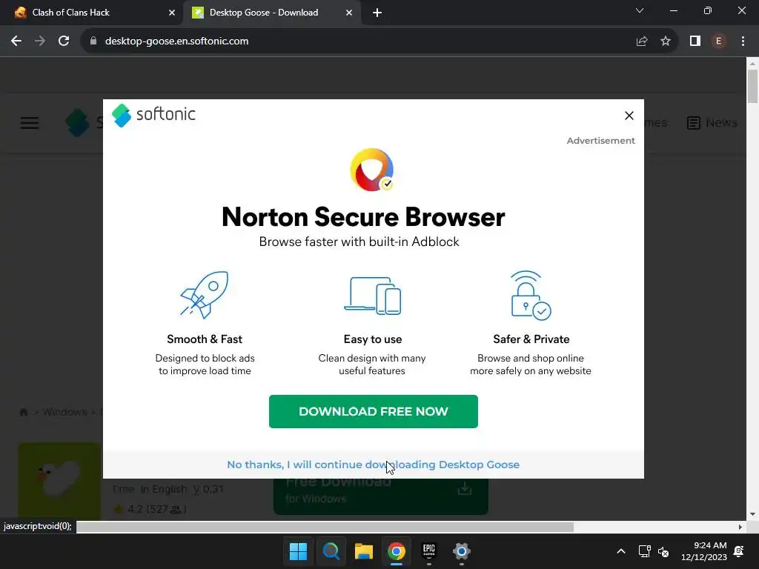Close the Norton advertisement popup
The height and width of the screenshot is (569, 759).
click(629, 116)
